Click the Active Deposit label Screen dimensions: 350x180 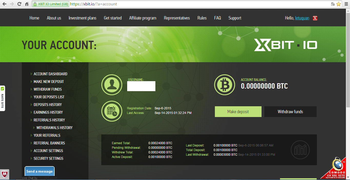click(x=122, y=157)
